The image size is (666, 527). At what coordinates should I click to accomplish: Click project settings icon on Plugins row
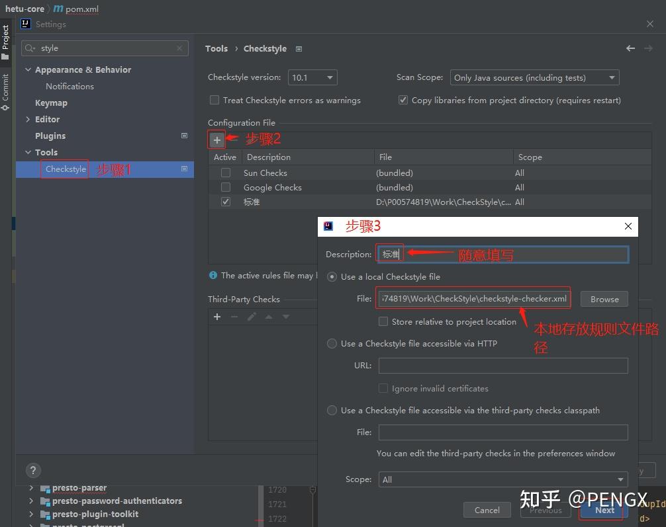[184, 136]
